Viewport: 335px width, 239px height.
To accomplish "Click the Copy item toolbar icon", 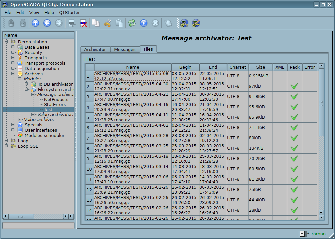I will [96, 23].
